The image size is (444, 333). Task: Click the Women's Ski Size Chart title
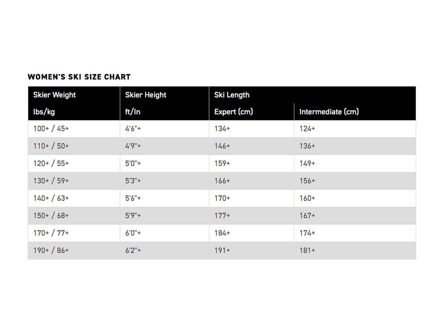click(79, 77)
